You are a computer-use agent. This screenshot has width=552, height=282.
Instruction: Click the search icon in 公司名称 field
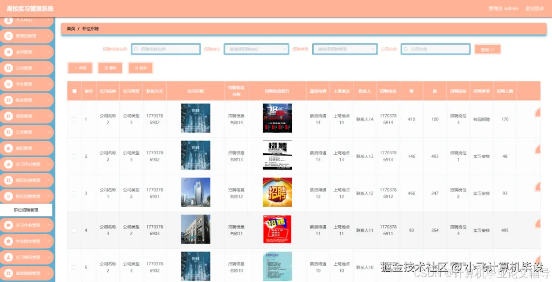[406, 49]
